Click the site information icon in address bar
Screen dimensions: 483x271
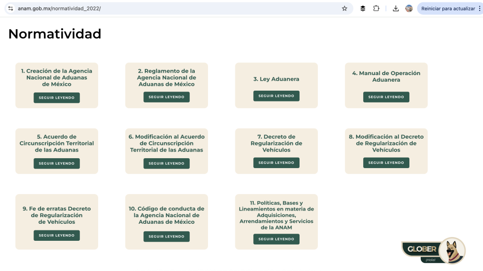click(x=10, y=8)
